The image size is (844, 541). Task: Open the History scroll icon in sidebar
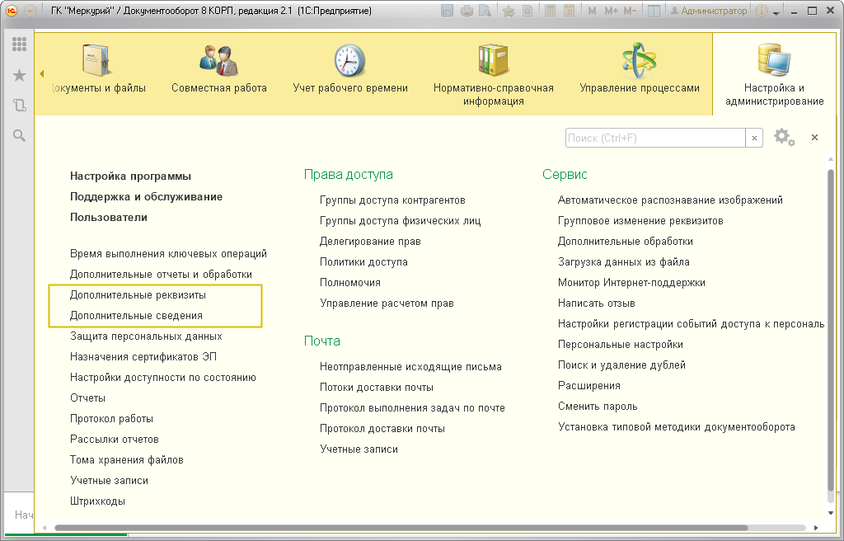click(20, 105)
